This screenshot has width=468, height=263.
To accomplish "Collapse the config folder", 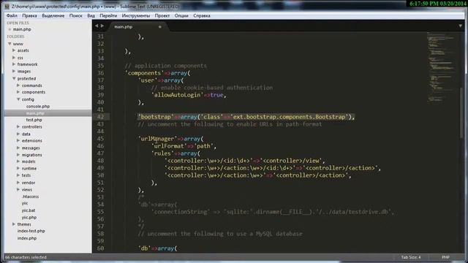I will point(18,99).
